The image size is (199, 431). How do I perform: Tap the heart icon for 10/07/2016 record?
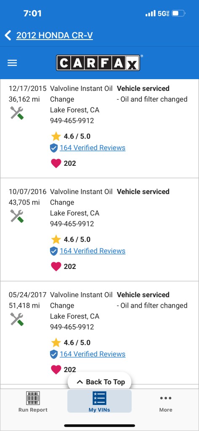pyautogui.click(x=56, y=266)
